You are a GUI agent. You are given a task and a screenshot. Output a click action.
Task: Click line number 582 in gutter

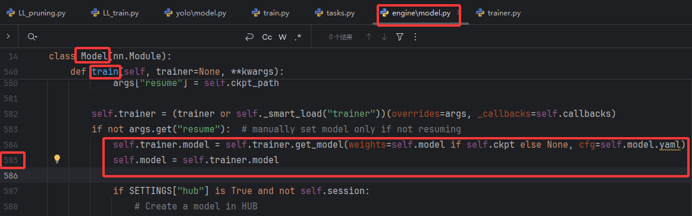[x=11, y=114]
